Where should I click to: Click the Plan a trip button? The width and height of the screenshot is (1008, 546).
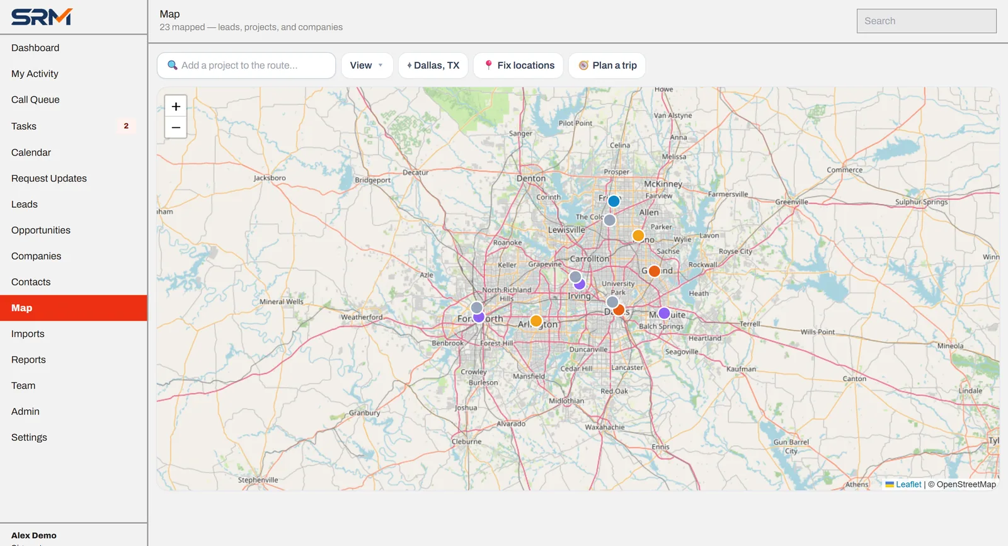(x=607, y=65)
